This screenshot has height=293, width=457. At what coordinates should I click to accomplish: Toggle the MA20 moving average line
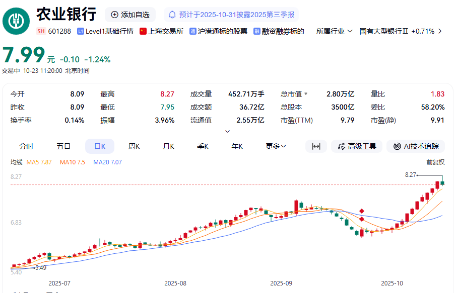[107, 162]
